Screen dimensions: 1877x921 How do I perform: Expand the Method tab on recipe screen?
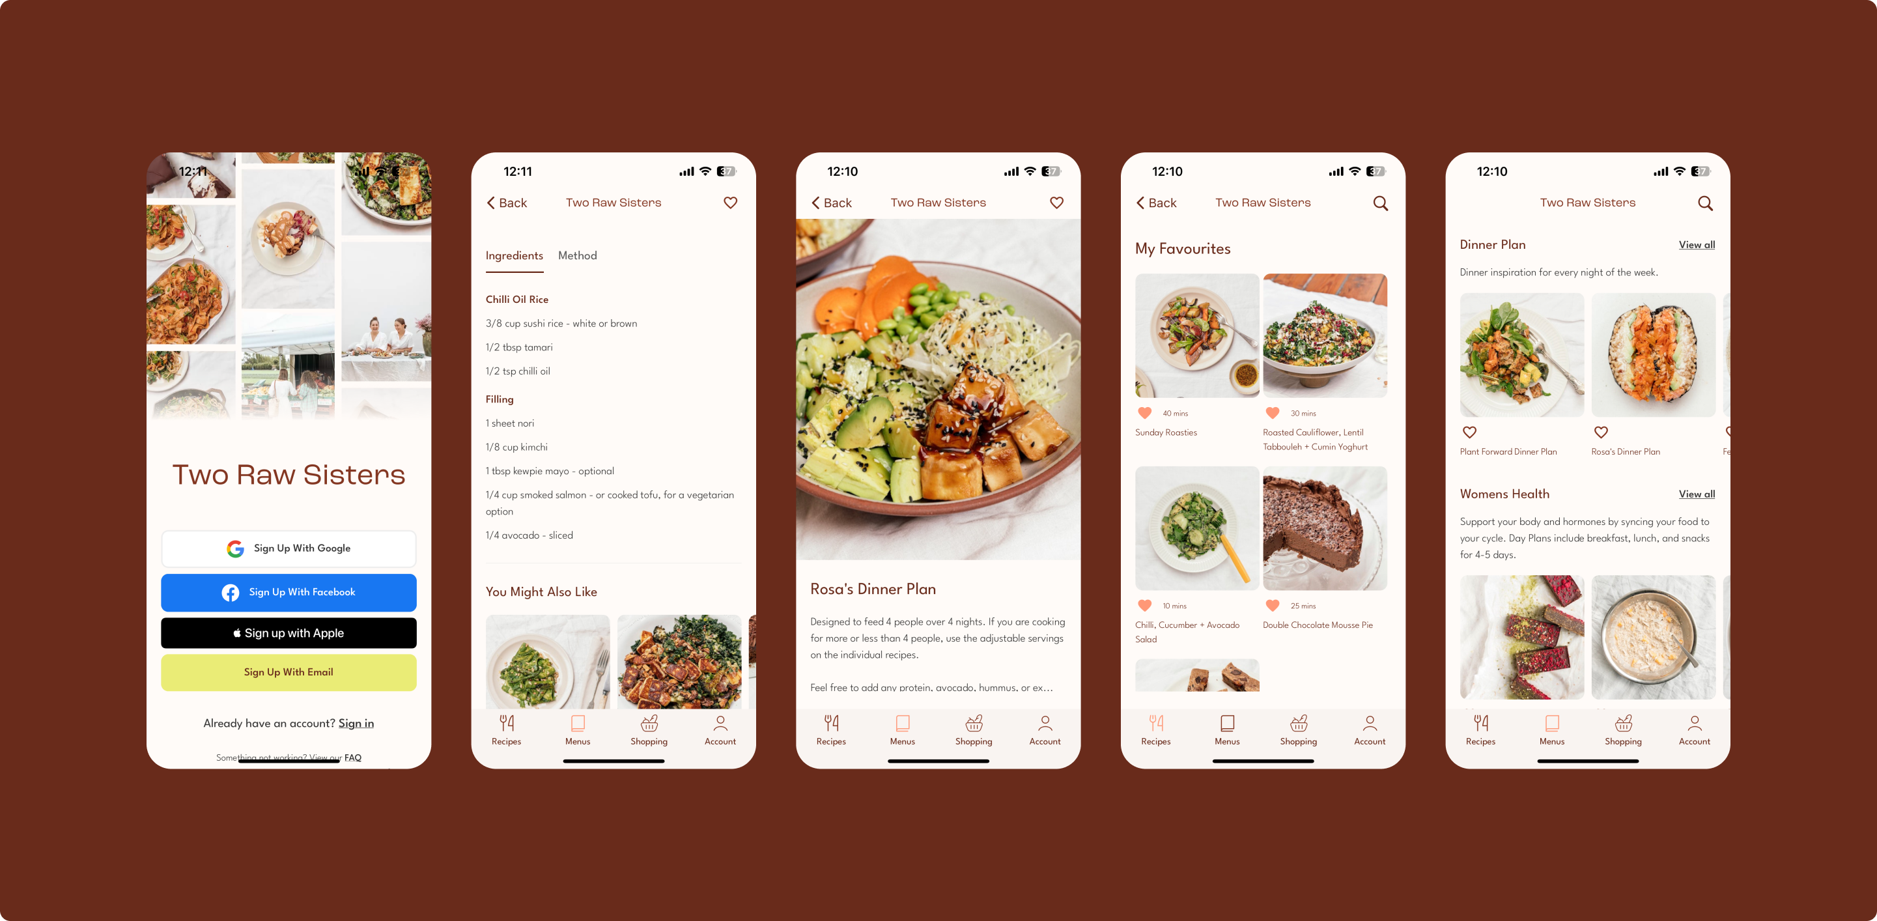pyautogui.click(x=578, y=256)
